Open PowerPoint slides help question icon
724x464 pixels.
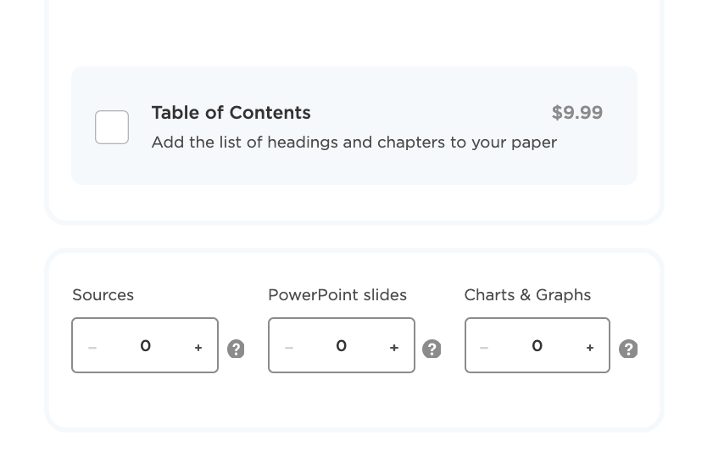432,349
